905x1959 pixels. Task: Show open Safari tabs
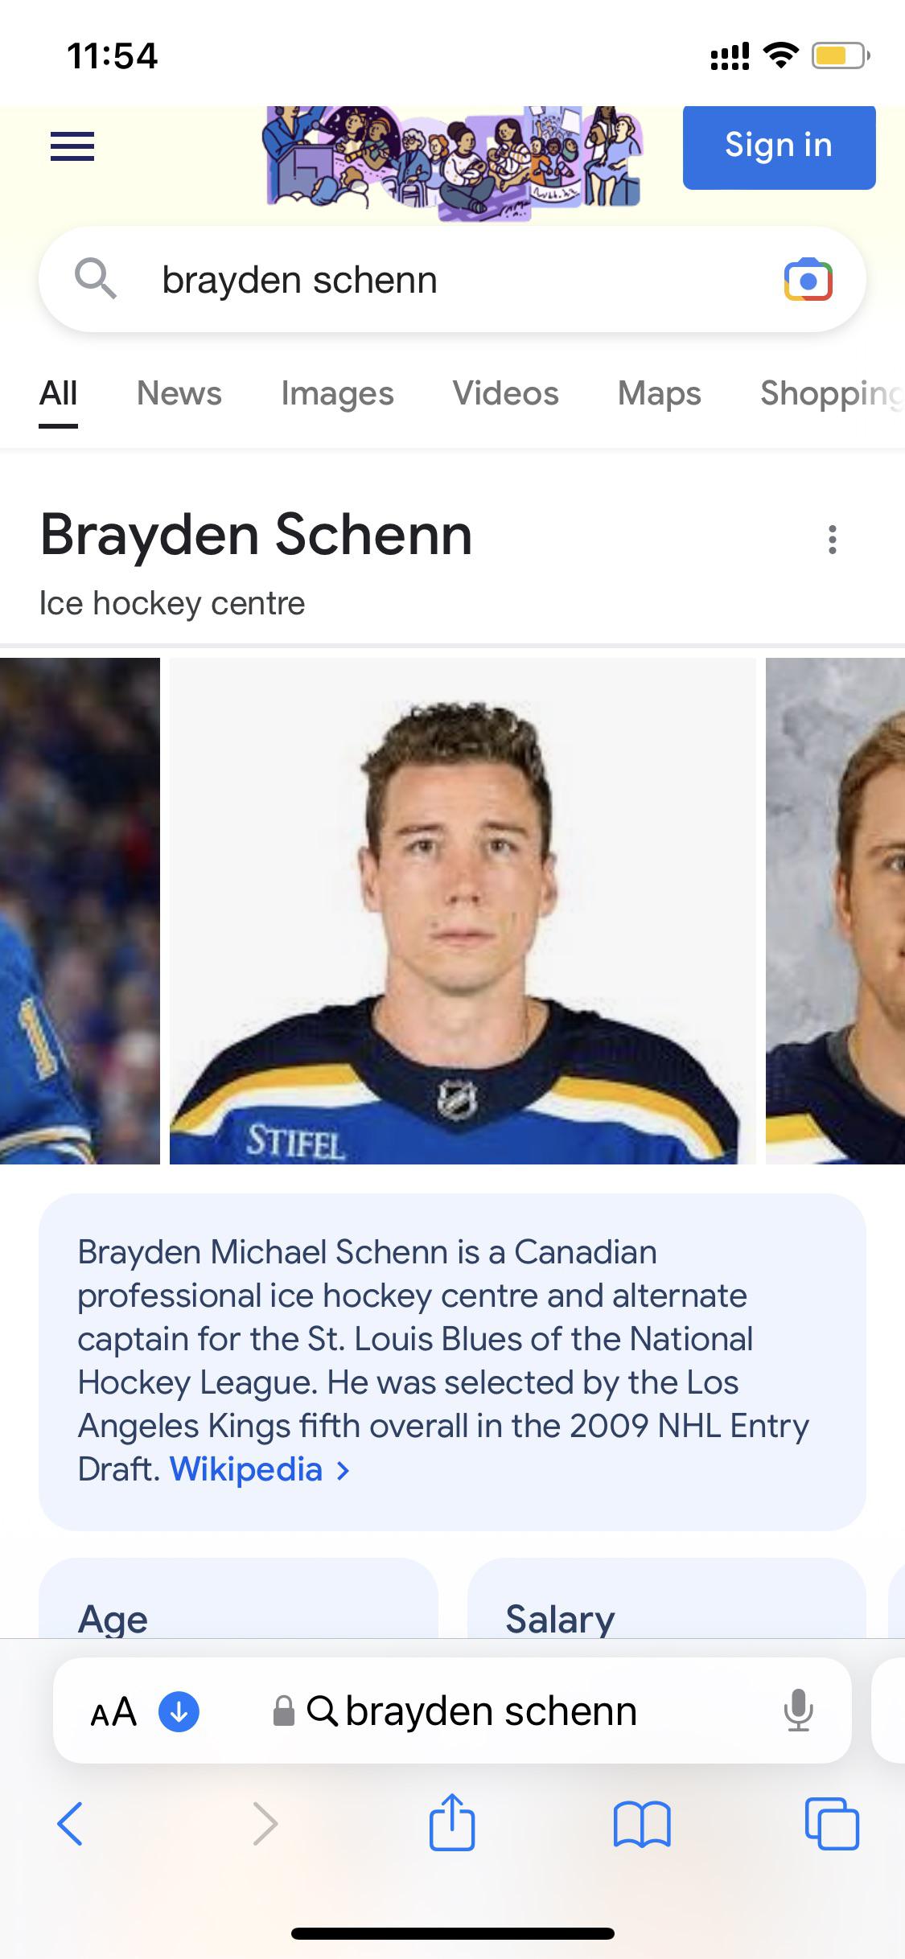point(831,1823)
